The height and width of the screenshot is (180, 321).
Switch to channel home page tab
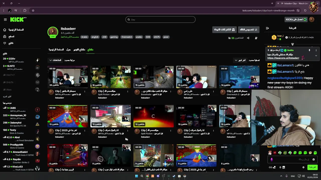pos(56,49)
